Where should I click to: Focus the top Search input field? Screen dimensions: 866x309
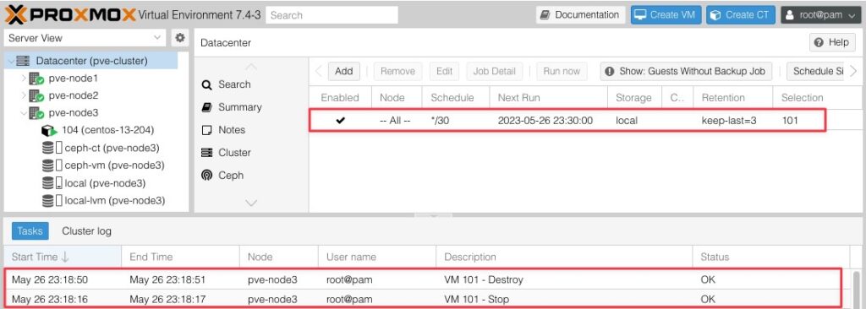pyautogui.click(x=332, y=15)
